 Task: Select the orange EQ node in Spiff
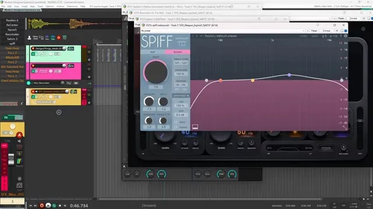[221, 81]
